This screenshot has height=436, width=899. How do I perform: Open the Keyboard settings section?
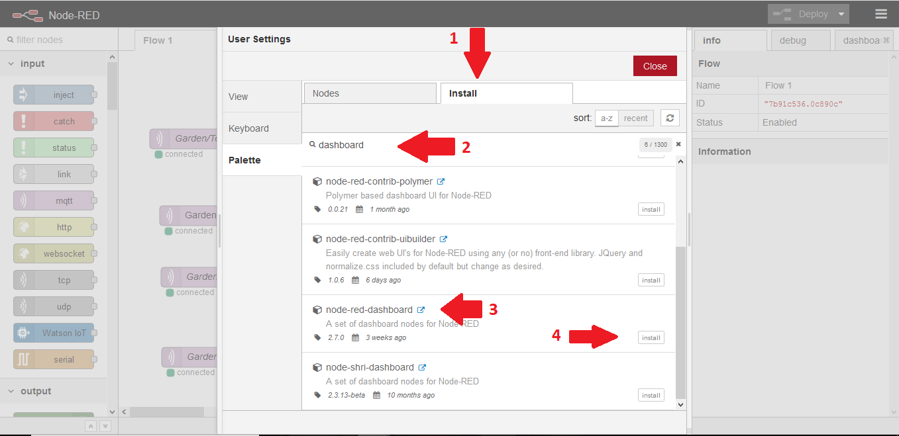[262, 128]
